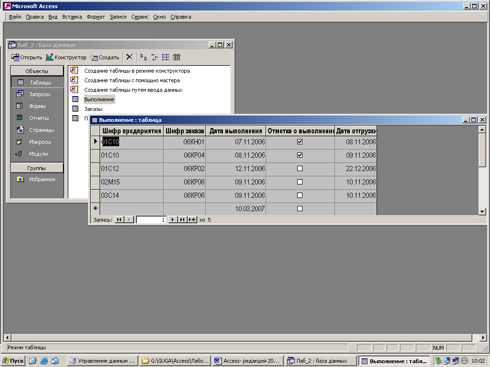This screenshot has width=490, height=367.
Task: Open the Формат menu
Action: coord(96,17)
